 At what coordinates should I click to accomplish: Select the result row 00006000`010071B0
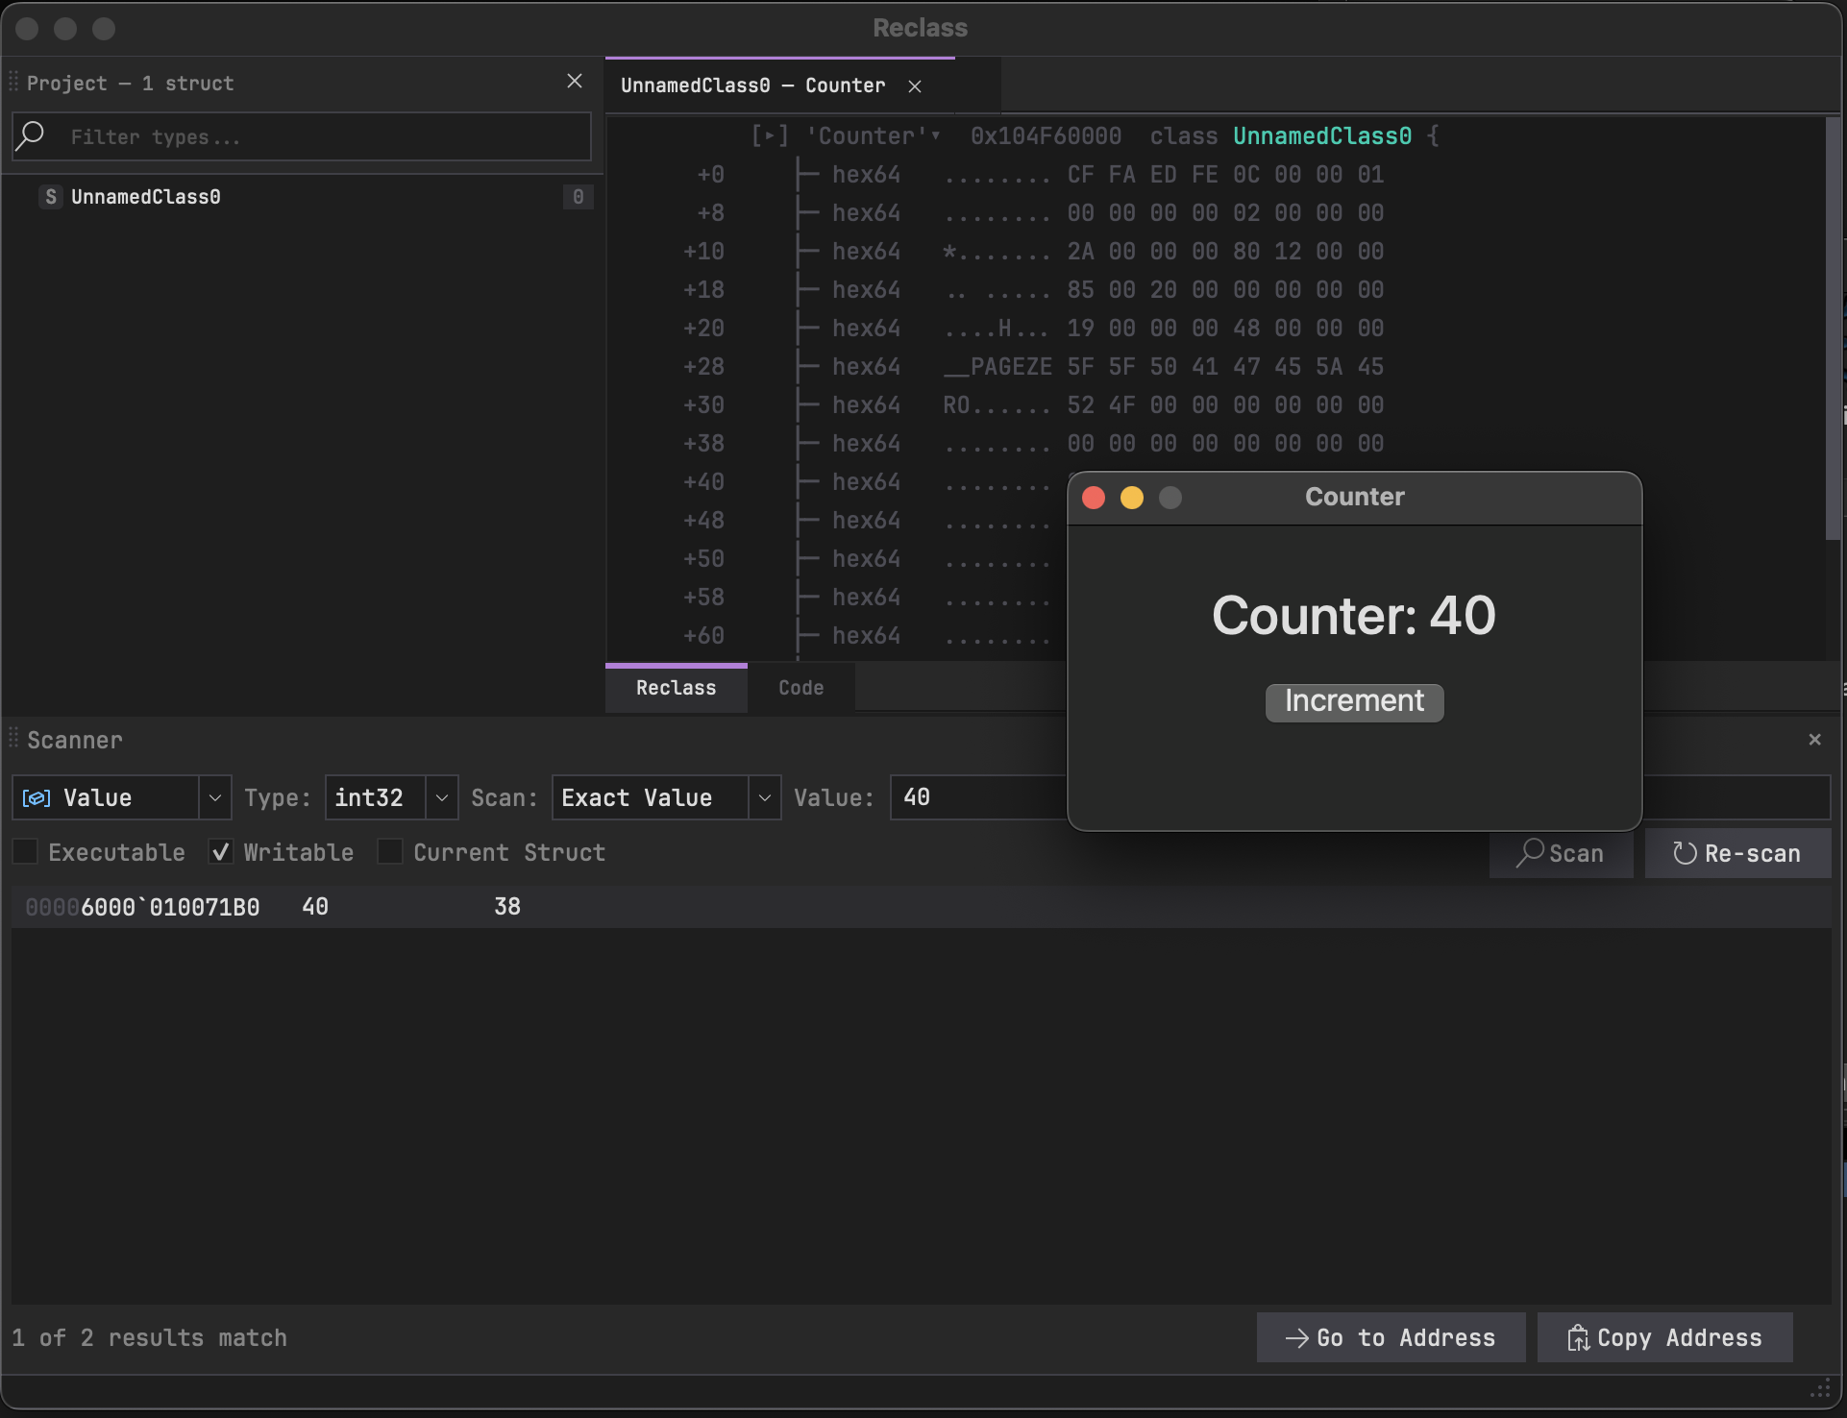pyautogui.click(x=921, y=907)
